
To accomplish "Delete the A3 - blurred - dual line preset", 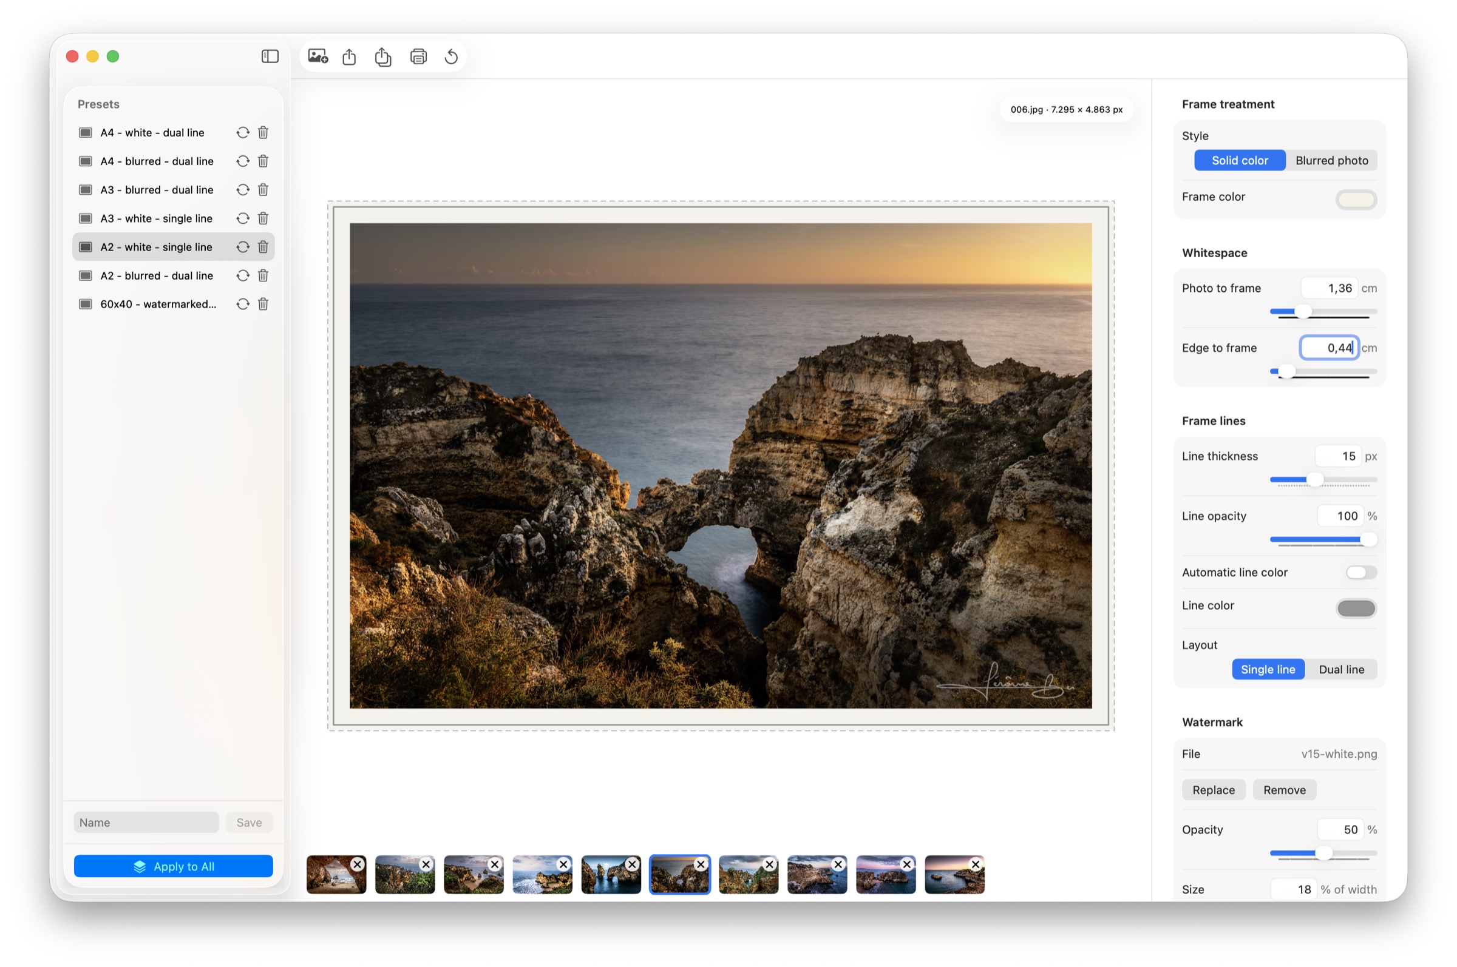I will coord(263,190).
